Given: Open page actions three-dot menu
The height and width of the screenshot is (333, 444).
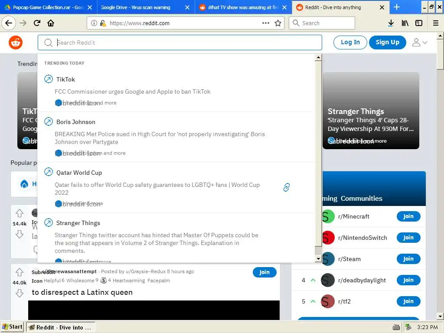Looking at the screenshot, I should click(x=266, y=23).
